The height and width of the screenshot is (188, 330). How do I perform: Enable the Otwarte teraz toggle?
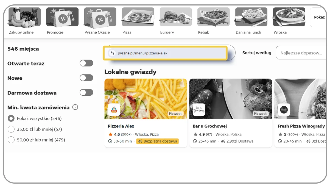(86, 63)
